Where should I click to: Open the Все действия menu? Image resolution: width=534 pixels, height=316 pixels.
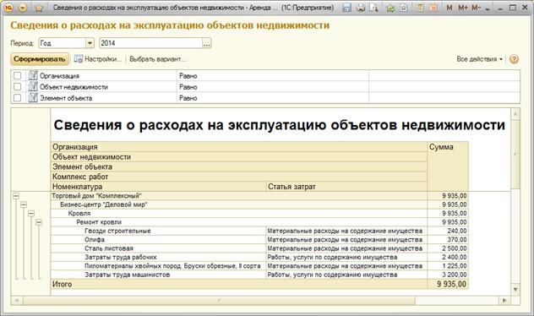tap(480, 59)
